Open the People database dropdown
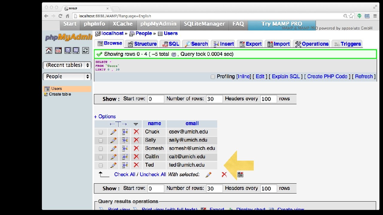This screenshot has width=383, height=215. coord(67,76)
